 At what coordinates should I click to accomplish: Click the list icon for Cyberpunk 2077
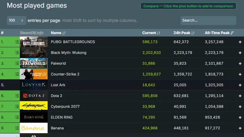17,106
